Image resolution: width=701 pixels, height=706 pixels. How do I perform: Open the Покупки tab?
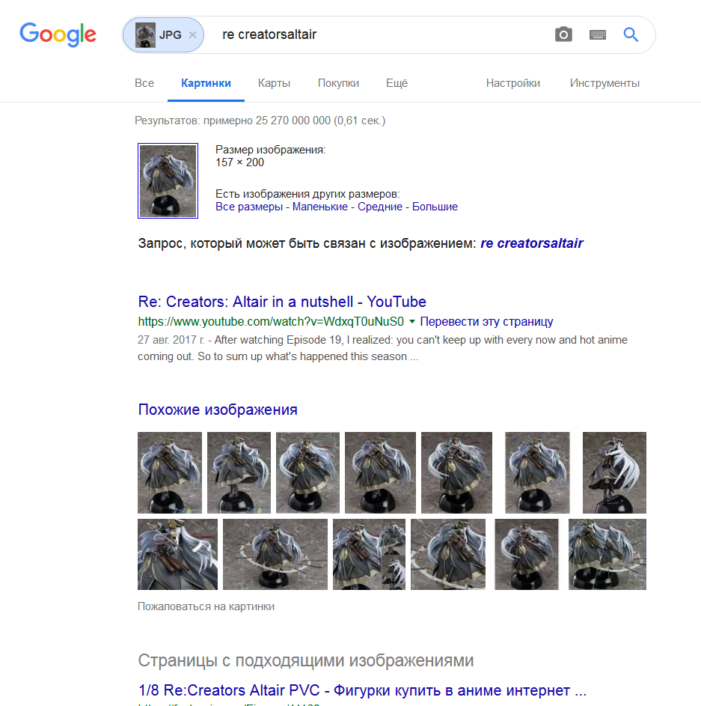(x=338, y=83)
